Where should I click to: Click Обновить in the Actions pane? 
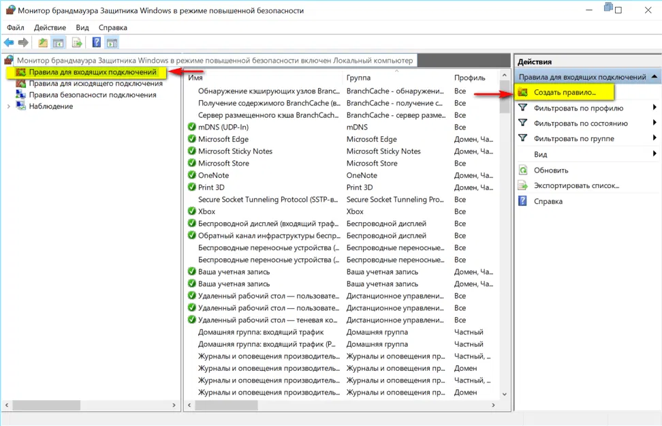tap(551, 170)
